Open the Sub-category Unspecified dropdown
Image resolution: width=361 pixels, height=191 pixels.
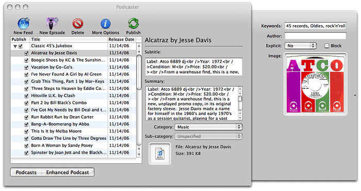[x=208, y=136]
